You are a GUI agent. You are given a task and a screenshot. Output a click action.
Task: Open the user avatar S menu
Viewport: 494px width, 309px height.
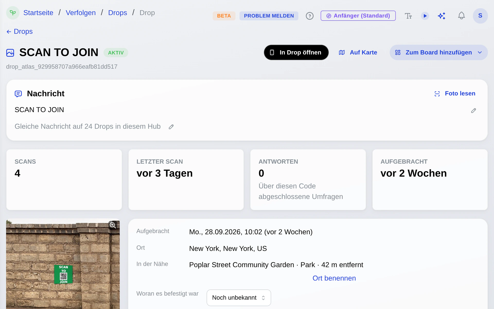click(480, 16)
